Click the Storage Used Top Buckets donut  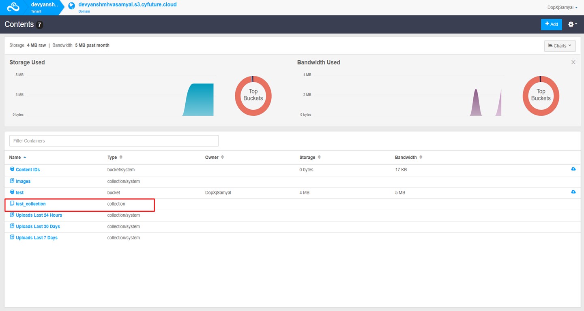click(x=253, y=96)
